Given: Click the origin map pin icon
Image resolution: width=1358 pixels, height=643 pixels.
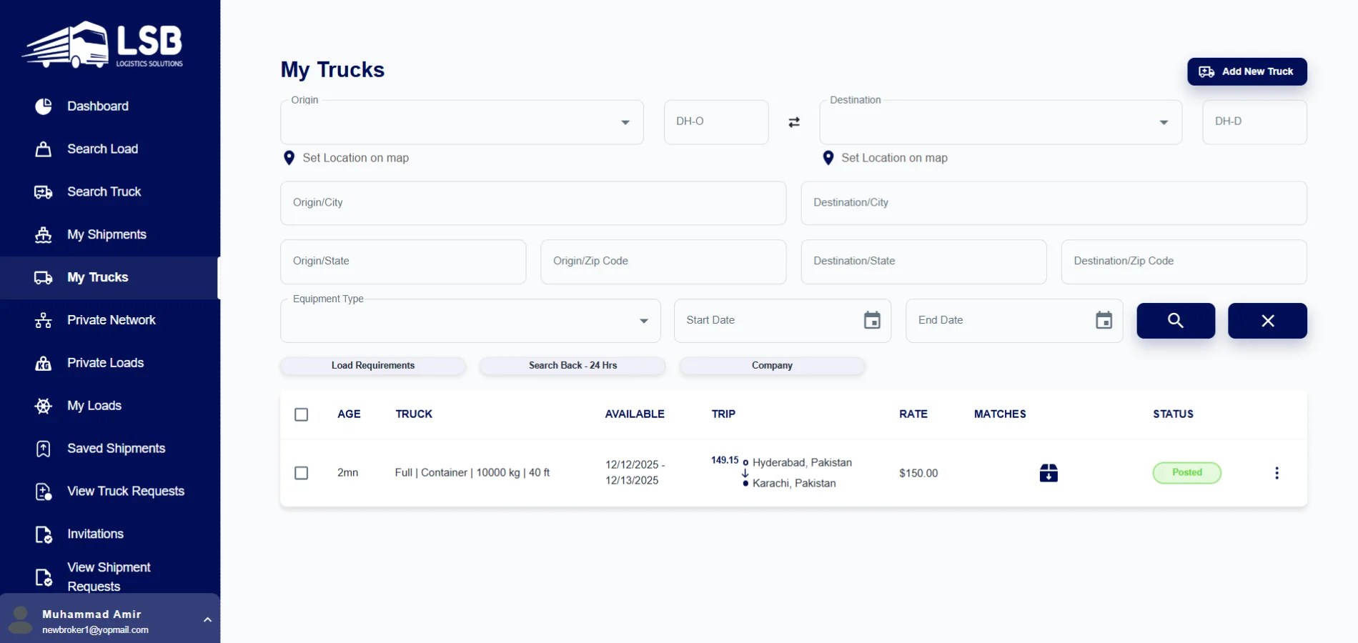Looking at the screenshot, I should point(289,158).
